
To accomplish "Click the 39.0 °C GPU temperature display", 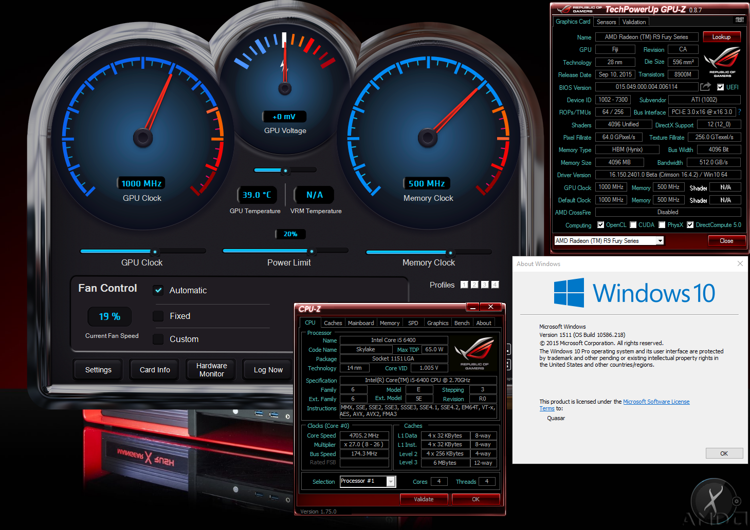I will coord(257,195).
